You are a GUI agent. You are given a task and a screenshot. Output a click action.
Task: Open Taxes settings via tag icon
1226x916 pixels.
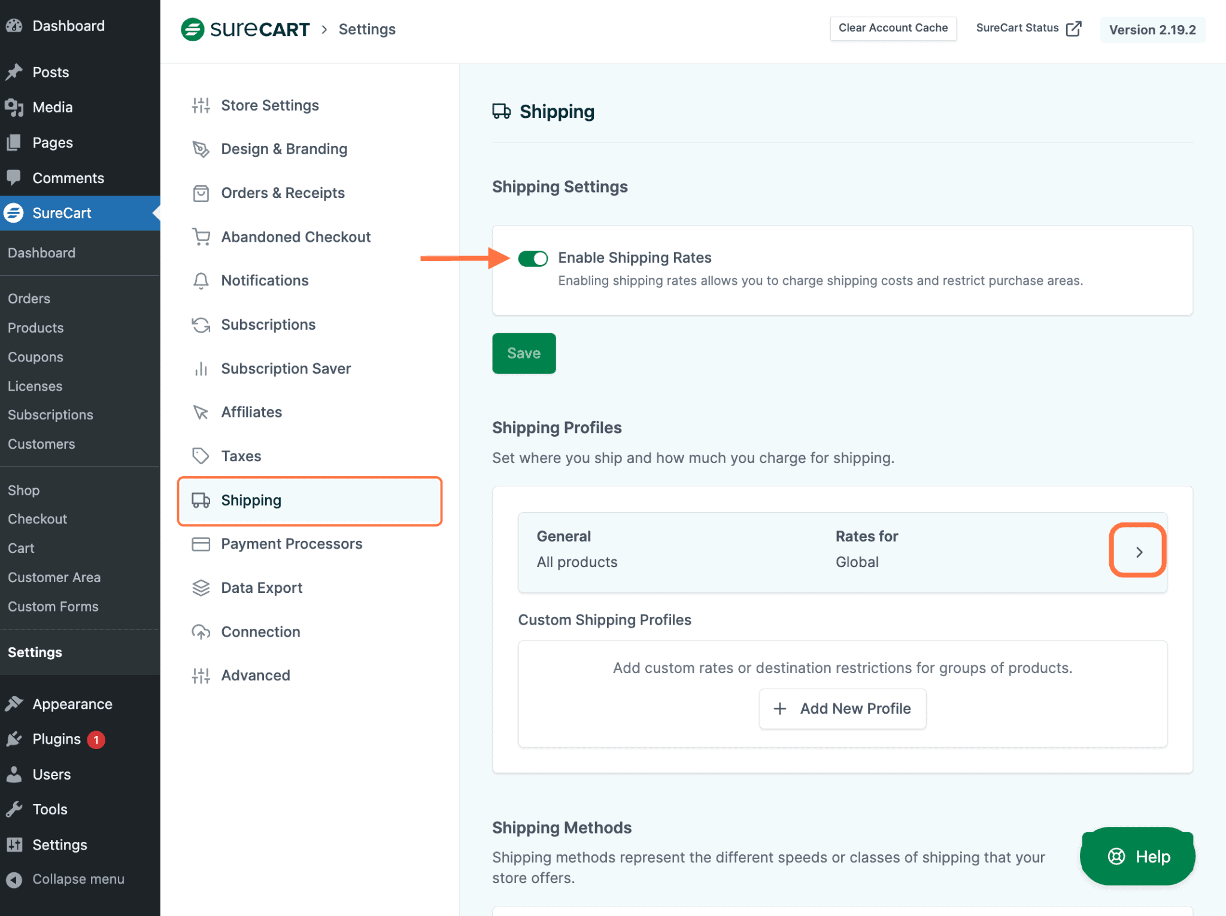coord(201,456)
